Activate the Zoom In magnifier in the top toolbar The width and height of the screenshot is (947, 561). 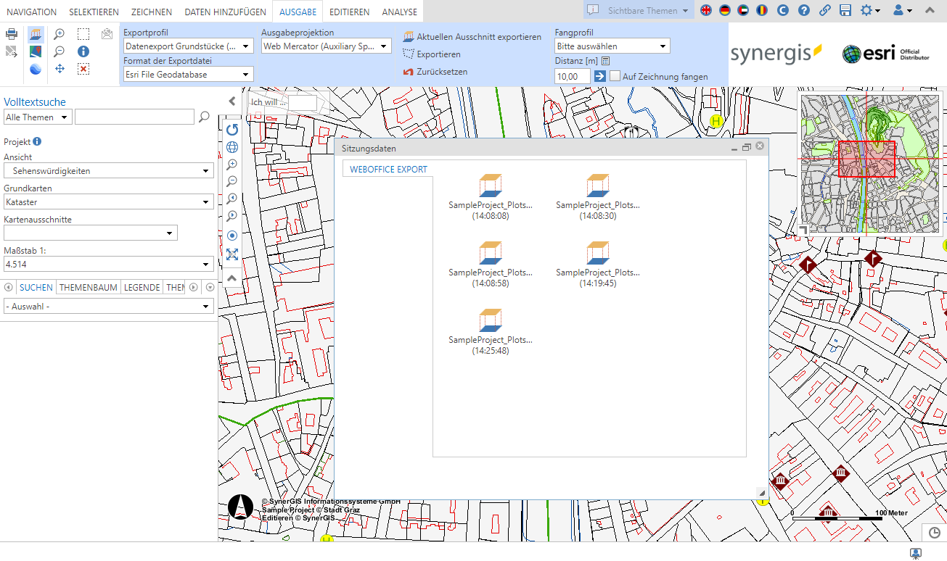(x=59, y=33)
